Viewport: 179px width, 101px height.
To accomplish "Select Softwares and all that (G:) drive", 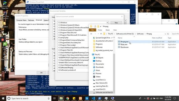I will point(104,92).
